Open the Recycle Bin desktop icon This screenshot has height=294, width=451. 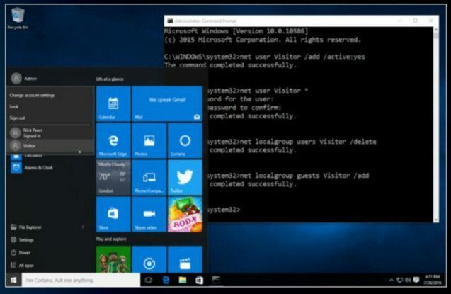click(18, 18)
